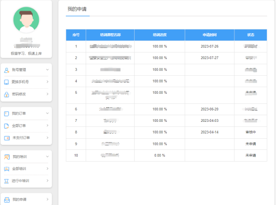Open 密码修改 arrow link

tap(47, 94)
